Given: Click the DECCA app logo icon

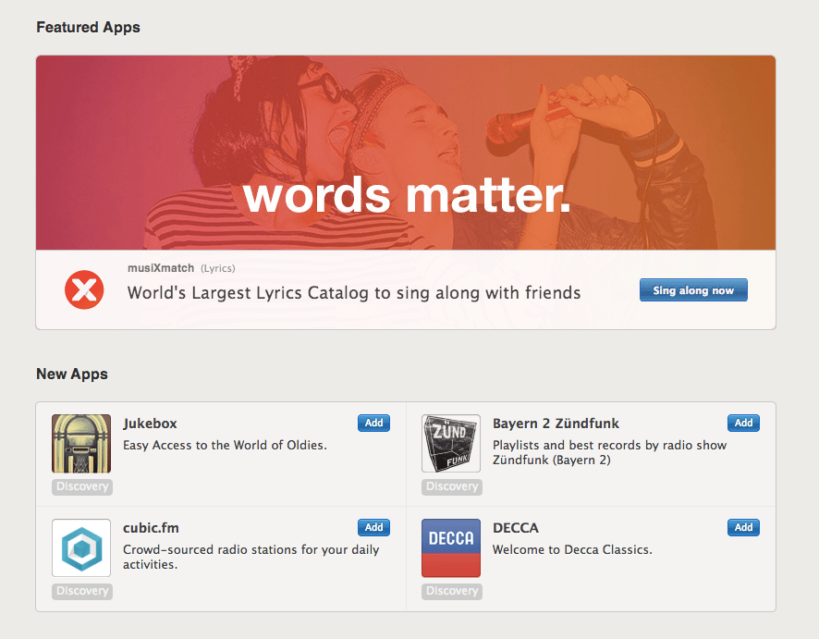Looking at the screenshot, I should click(451, 548).
